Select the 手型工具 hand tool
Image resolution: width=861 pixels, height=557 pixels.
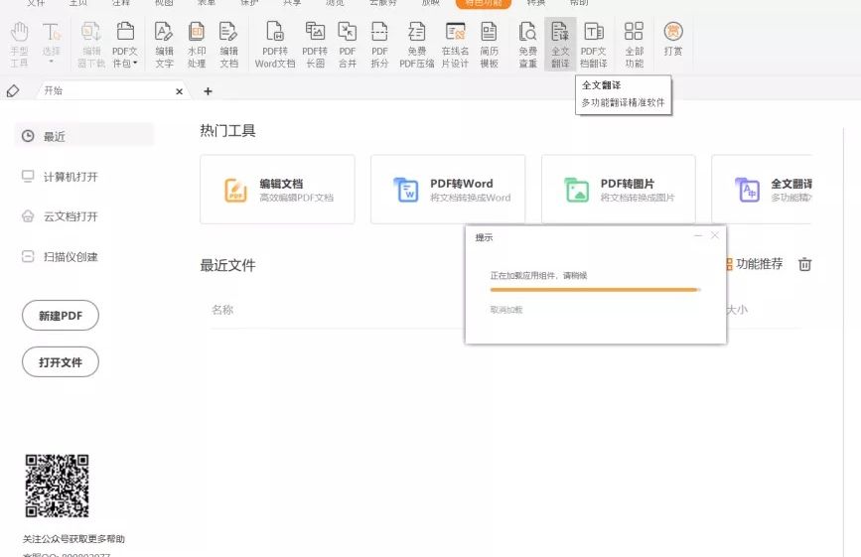(19, 45)
